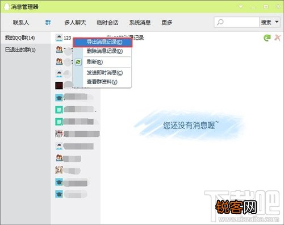Switch to the 系统消息 tab
Image resolution: width=284 pixels, height=225 pixels.
tap(140, 23)
